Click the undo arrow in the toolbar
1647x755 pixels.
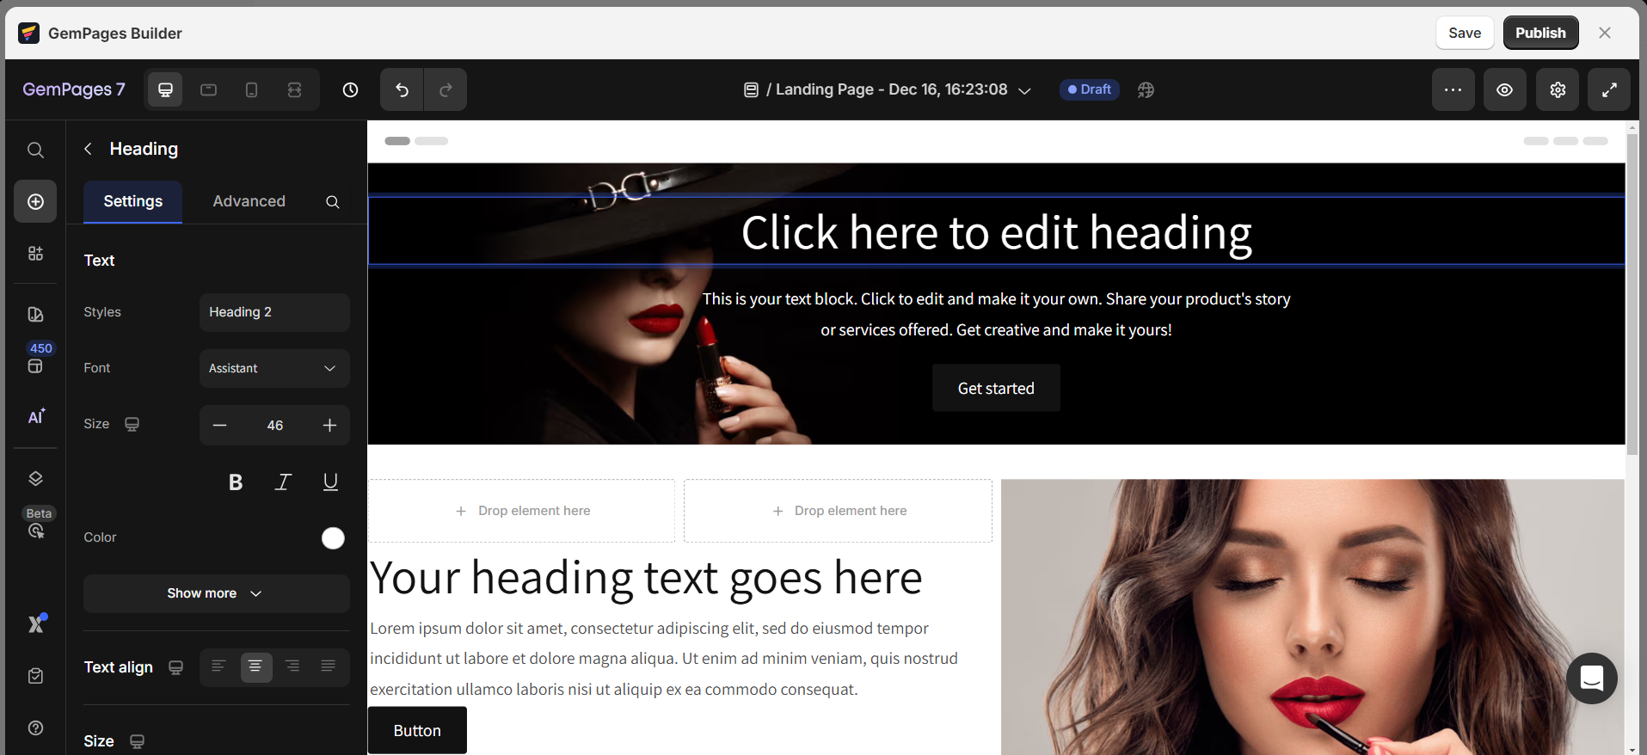pos(402,89)
